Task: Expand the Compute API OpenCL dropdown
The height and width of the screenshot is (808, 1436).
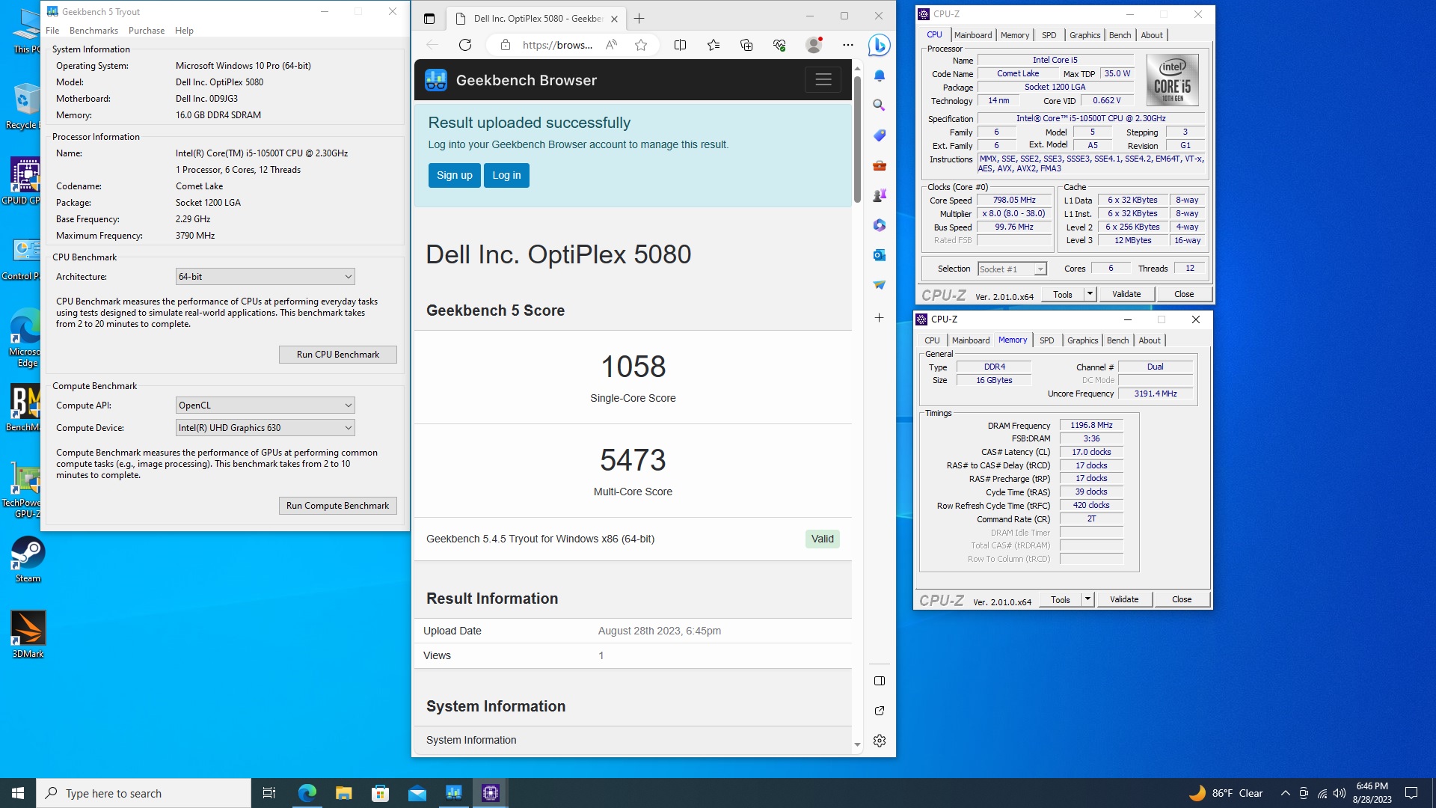Action: point(265,405)
